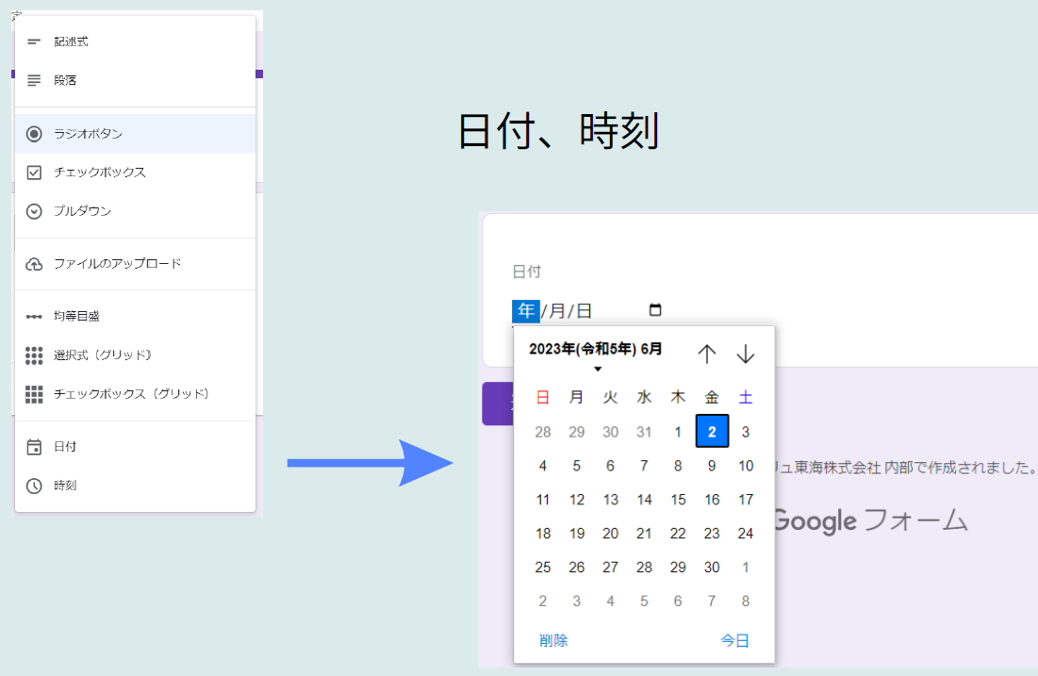The height and width of the screenshot is (676, 1038).
Task: Select the highlighted date 2
Action: tap(712, 432)
